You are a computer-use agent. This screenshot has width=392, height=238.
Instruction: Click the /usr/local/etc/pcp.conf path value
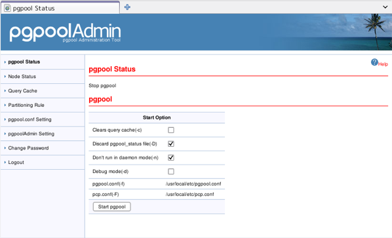point(189,194)
